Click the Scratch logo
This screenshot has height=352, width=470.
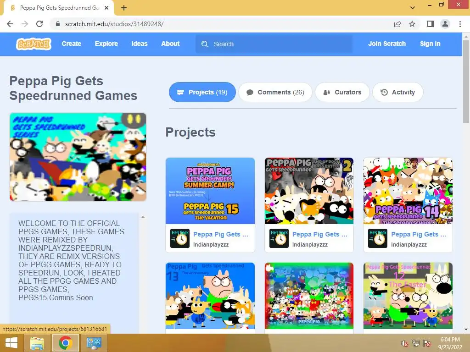(x=34, y=44)
